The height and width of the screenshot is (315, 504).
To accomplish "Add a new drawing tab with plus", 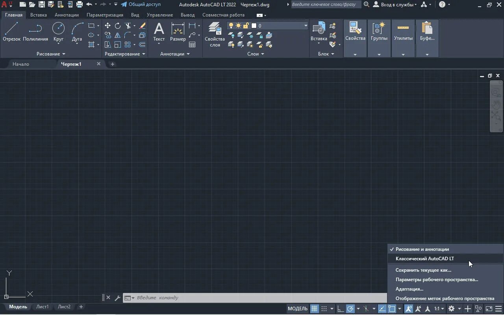I will 112,64.
